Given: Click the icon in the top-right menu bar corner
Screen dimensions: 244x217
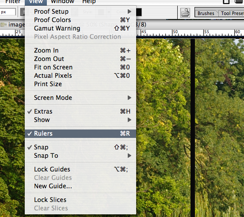Looking at the screenshot, I should pyautogui.click(x=239, y=2).
